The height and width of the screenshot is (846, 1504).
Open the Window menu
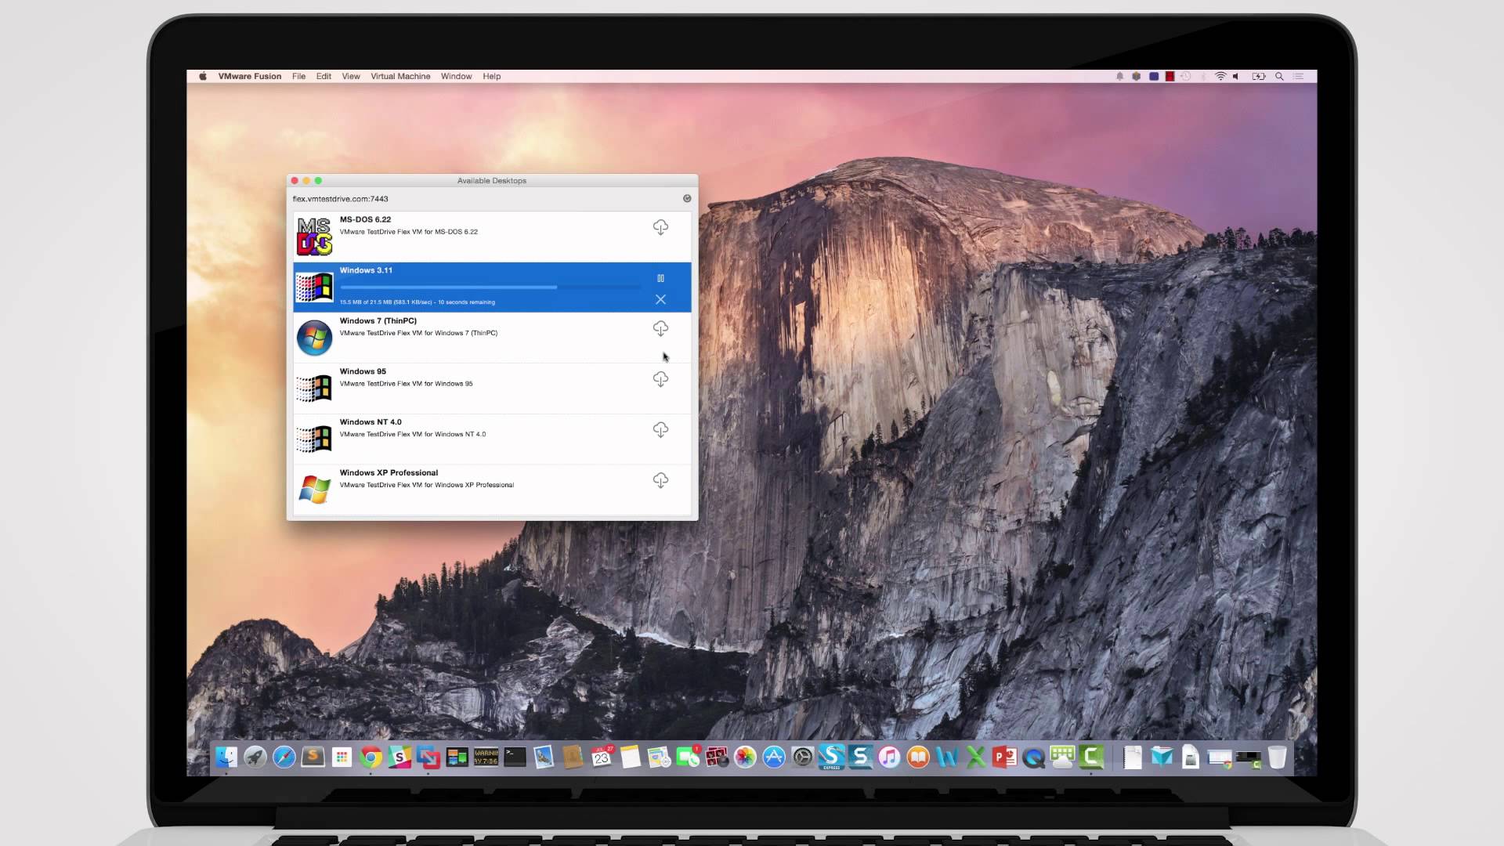[456, 76]
